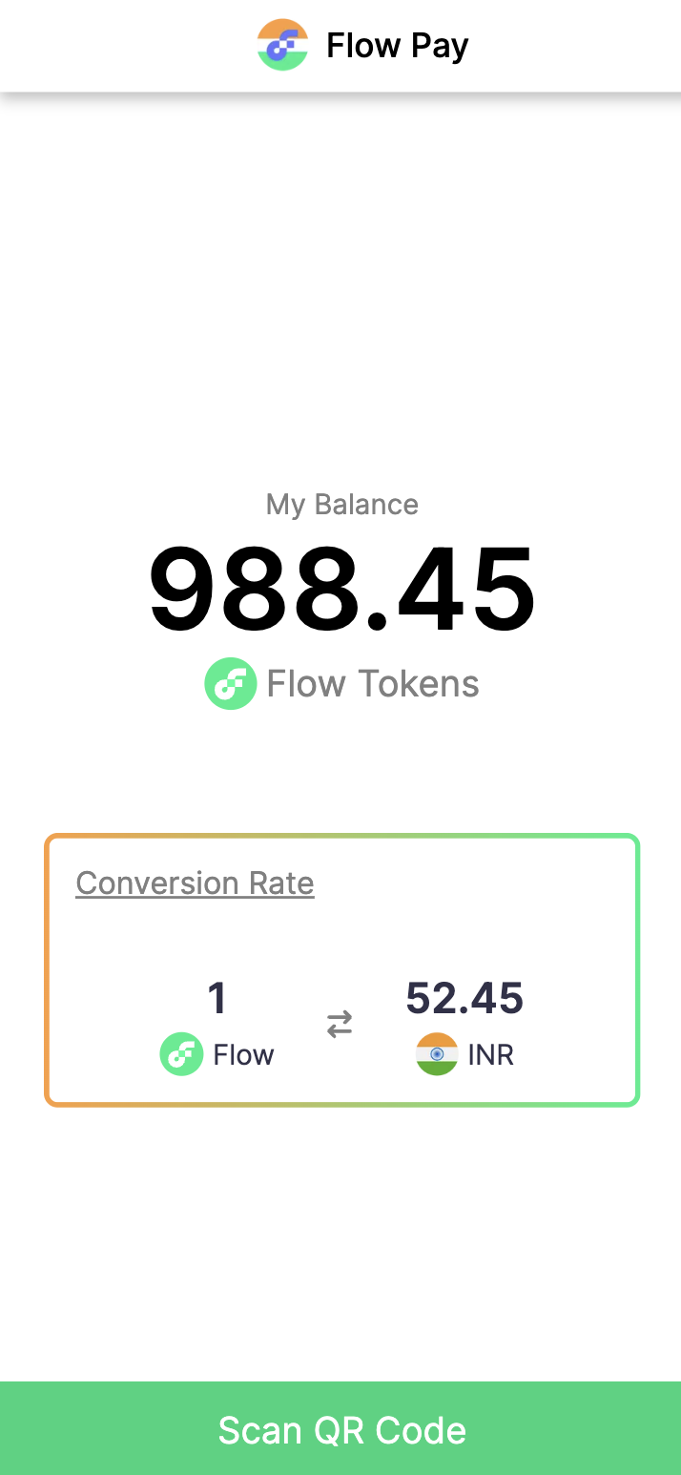681x1475 pixels.
Task: Select the My Balance label
Action: tap(341, 504)
